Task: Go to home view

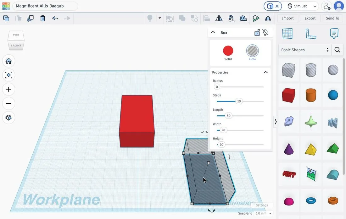Action: coord(8,61)
